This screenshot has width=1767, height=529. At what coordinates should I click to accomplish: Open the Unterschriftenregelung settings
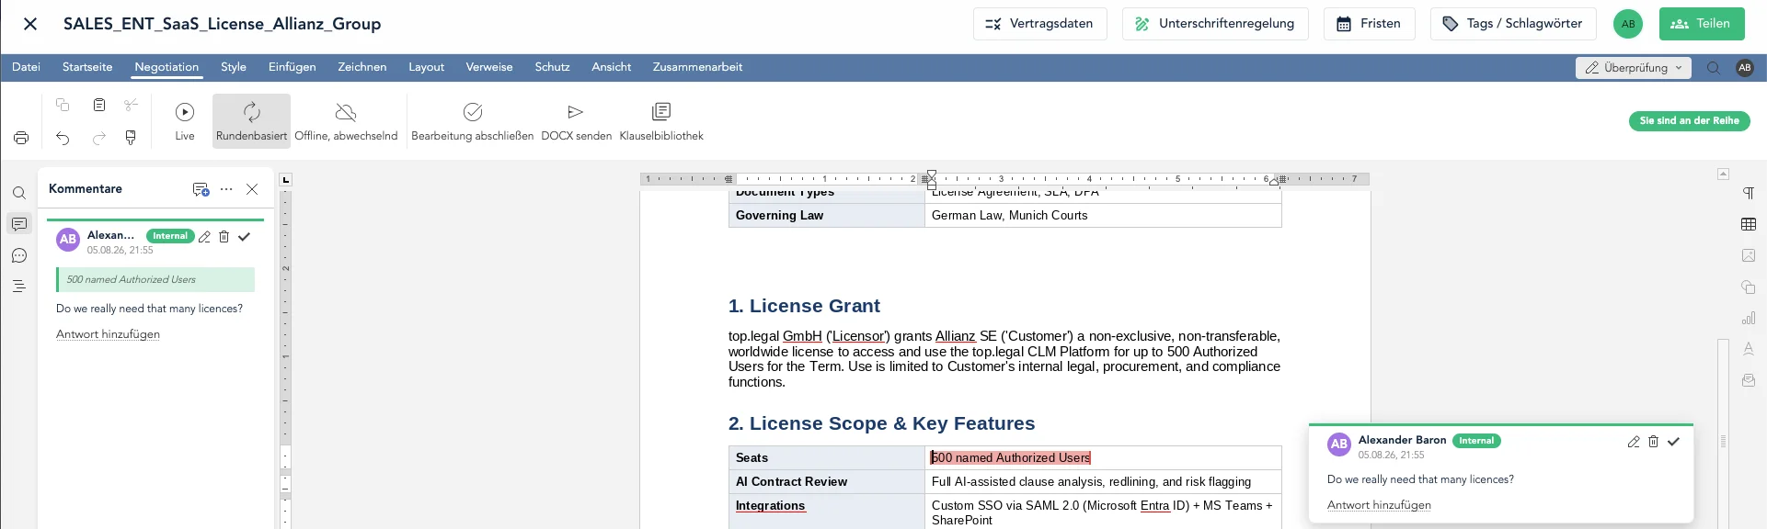coord(1215,24)
